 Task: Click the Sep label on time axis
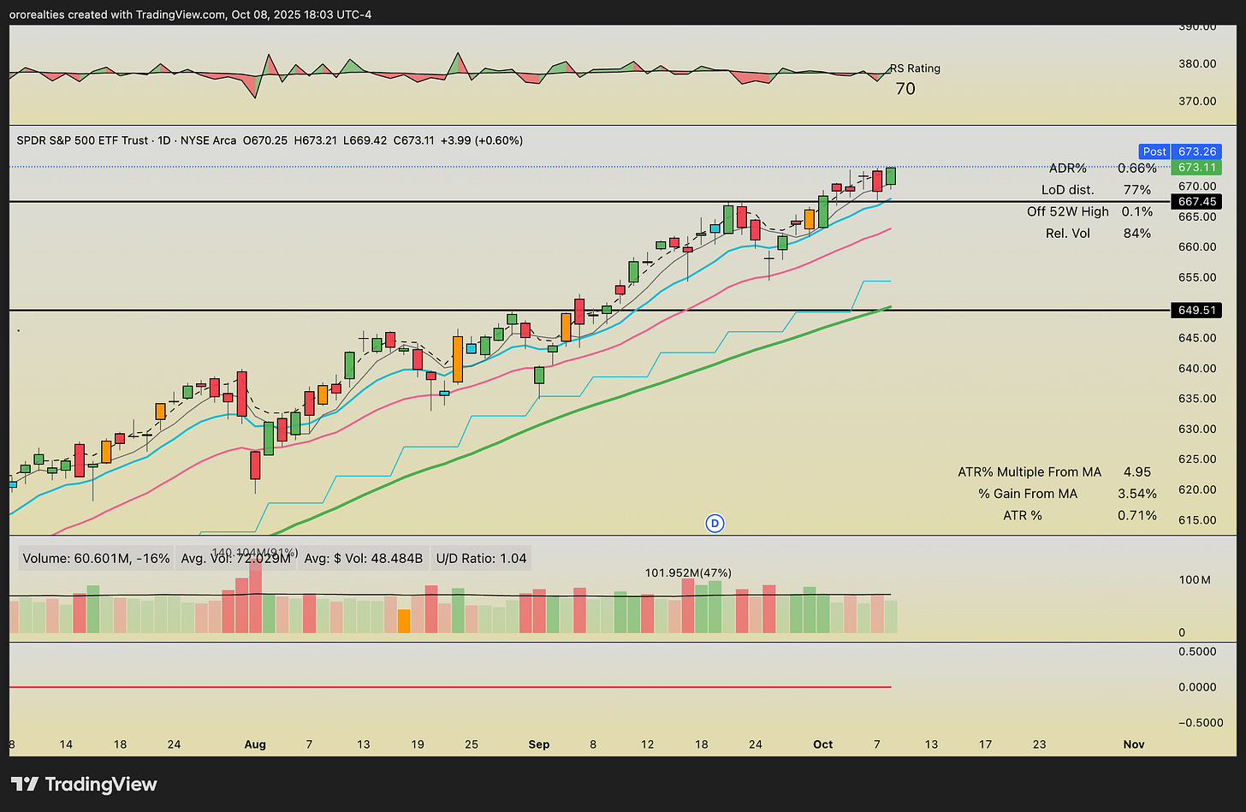(x=539, y=744)
